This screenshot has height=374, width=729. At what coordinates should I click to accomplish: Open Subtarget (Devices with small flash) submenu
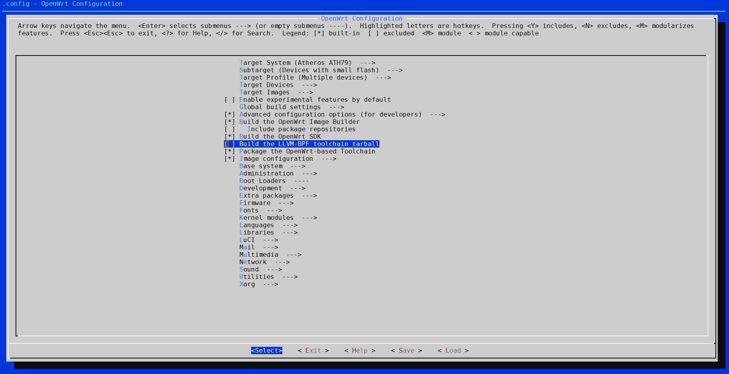[x=321, y=70]
